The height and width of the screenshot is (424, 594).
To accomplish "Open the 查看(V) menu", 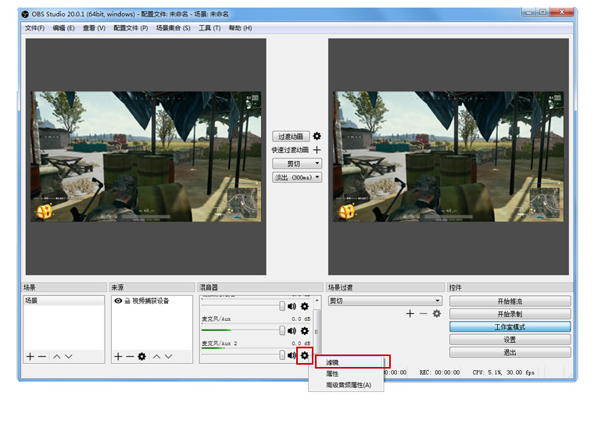I will [94, 28].
